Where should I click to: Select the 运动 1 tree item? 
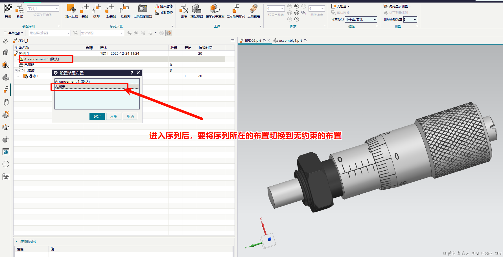pos(31,76)
